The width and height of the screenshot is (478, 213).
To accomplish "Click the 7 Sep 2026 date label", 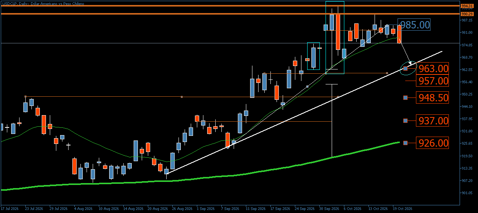I will pyautogui.click(x=230, y=209).
